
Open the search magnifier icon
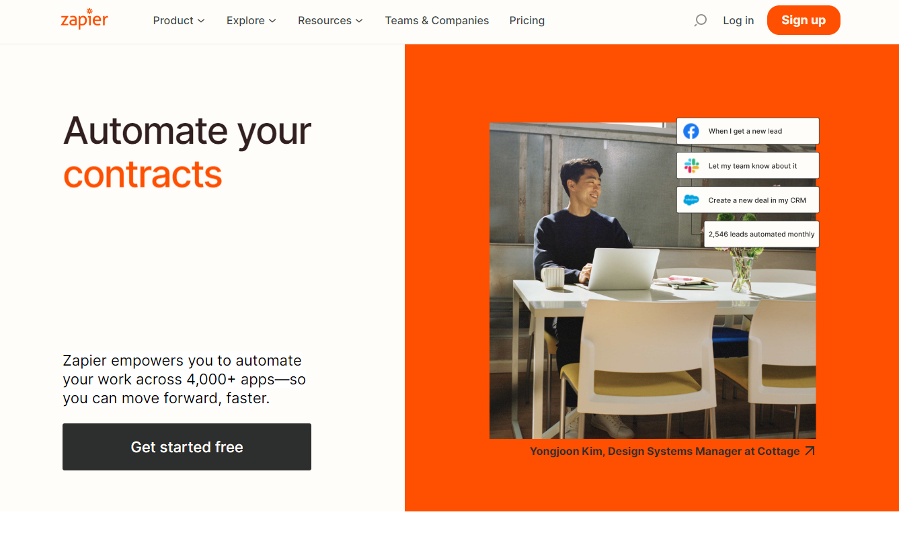click(700, 20)
